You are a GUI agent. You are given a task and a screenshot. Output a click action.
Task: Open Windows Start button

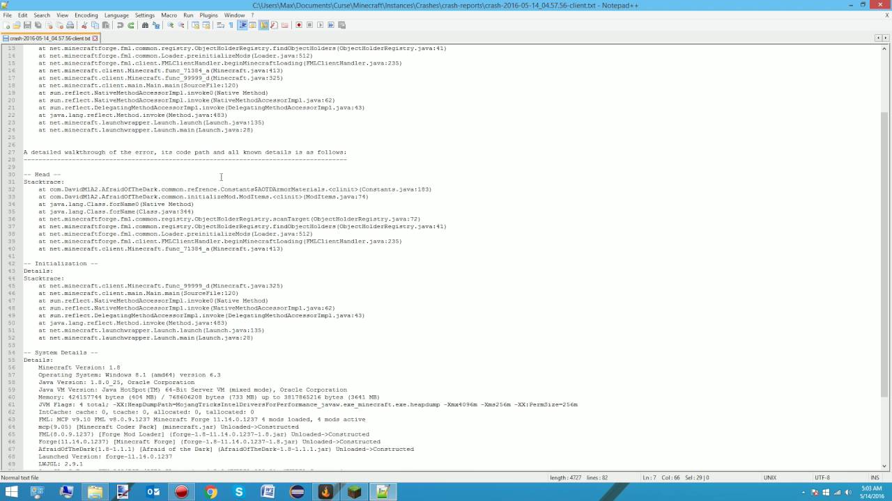click(13, 492)
